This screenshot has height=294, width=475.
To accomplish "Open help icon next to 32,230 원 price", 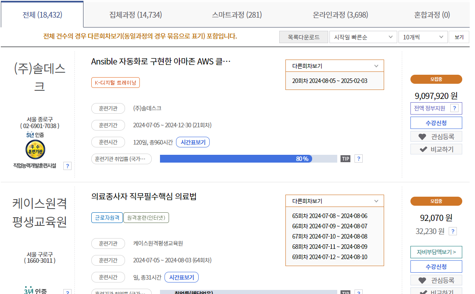I will (453, 231).
